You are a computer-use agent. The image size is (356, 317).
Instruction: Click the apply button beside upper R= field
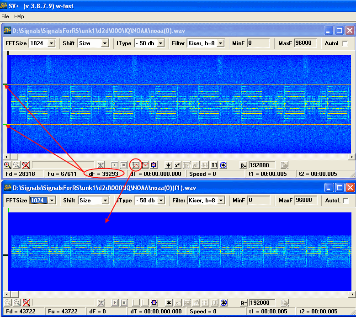284,165
